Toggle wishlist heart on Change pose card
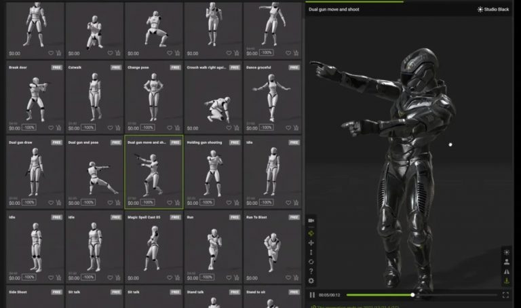Viewport: 521px width, 308px height. tap(170, 128)
